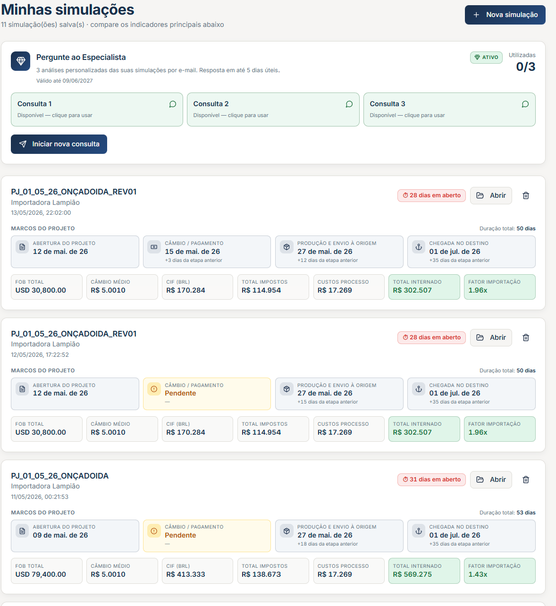
Task: Click the Fator Importação value 1.43x
Action: tap(478, 574)
